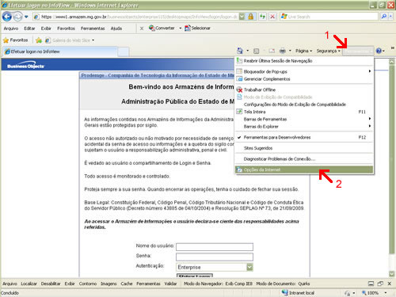Open the Ferramentas menu in menu bar
Screen dimensions: 396x297
(x=93, y=29)
